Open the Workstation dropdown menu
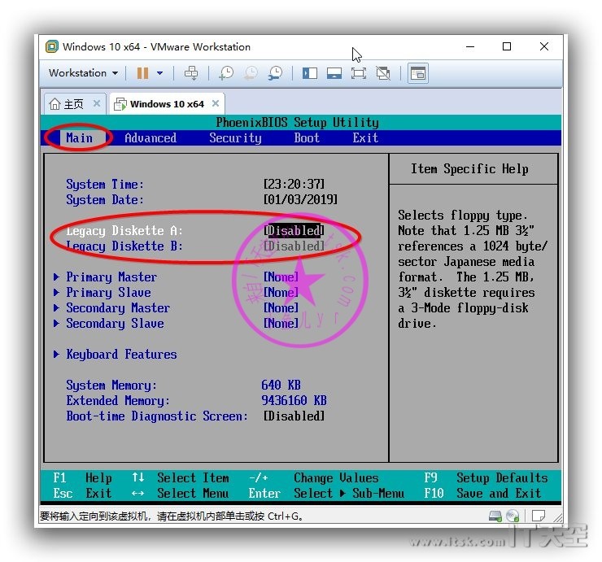This screenshot has height=562, width=602. point(83,73)
